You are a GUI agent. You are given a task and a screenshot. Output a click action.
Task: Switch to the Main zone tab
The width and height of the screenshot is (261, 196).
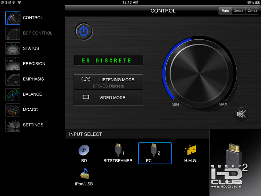225,11
